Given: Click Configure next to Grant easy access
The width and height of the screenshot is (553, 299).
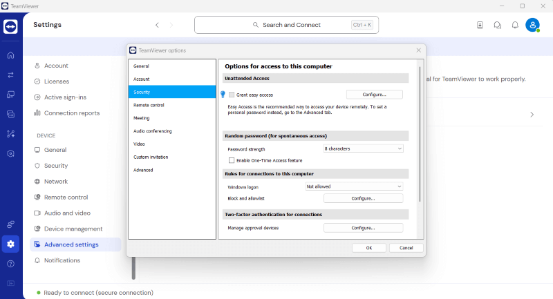Looking at the screenshot, I should click(x=374, y=95).
